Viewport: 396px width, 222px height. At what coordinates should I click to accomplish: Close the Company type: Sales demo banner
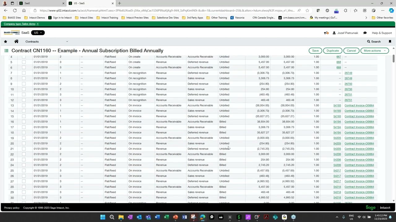[x=38, y=24]
